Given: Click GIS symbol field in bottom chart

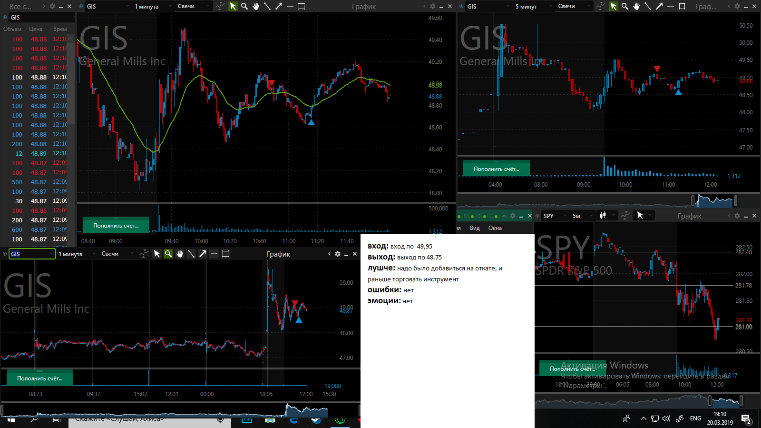Looking at the screenshot, I should tap(32, 254).
